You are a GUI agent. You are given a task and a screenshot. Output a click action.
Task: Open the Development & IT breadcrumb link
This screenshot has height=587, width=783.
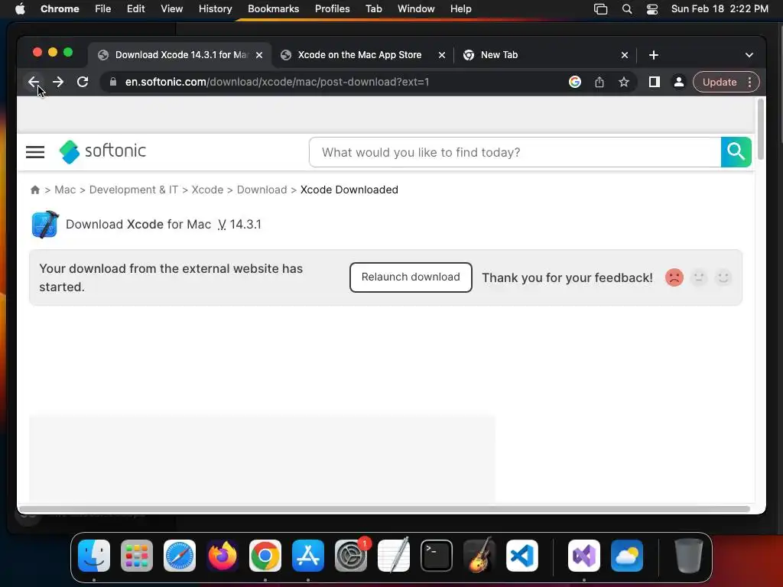[133, 190]
